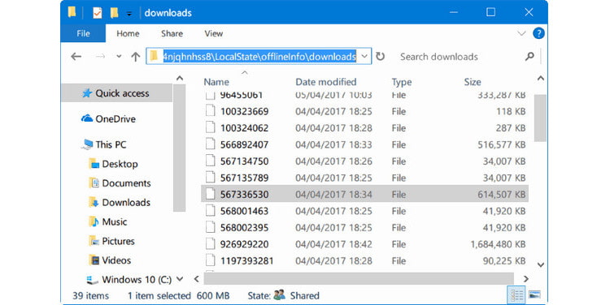Click the file list scroll down arrow
Viewport: 610px width, 305px height.
coord(540,265)
